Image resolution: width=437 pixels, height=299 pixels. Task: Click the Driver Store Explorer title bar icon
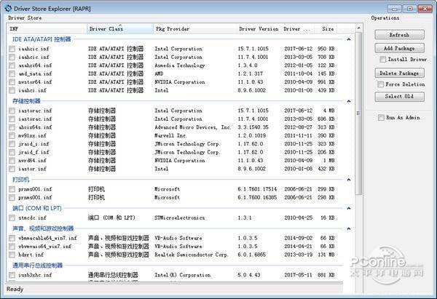8,8
